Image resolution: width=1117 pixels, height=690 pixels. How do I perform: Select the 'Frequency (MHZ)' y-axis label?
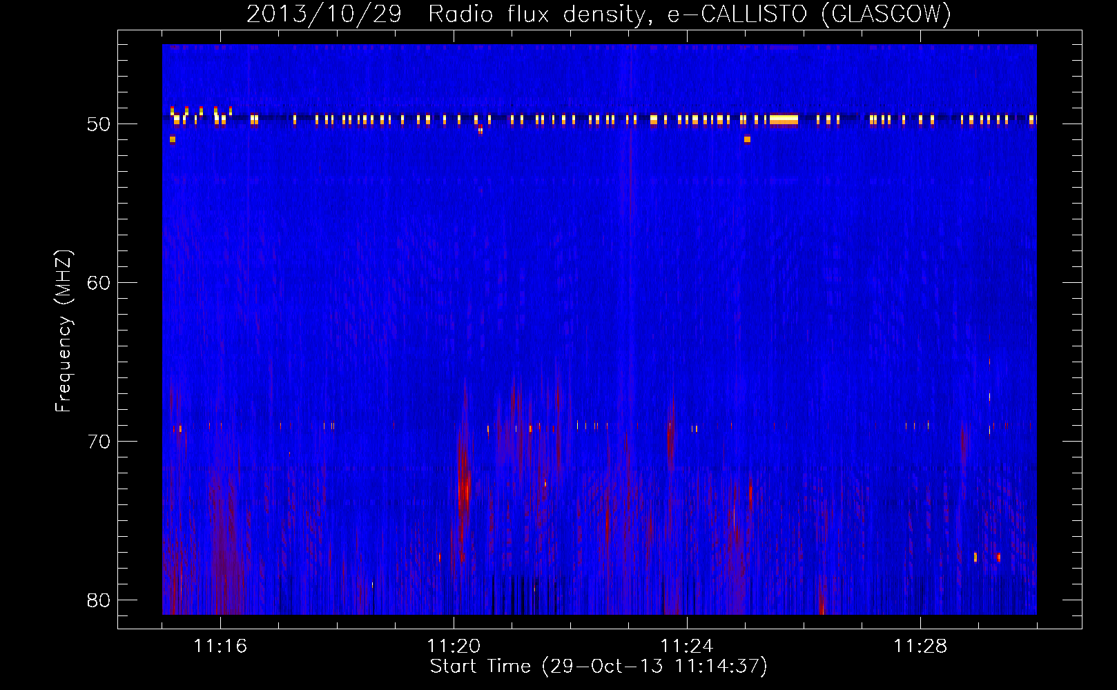64,331
